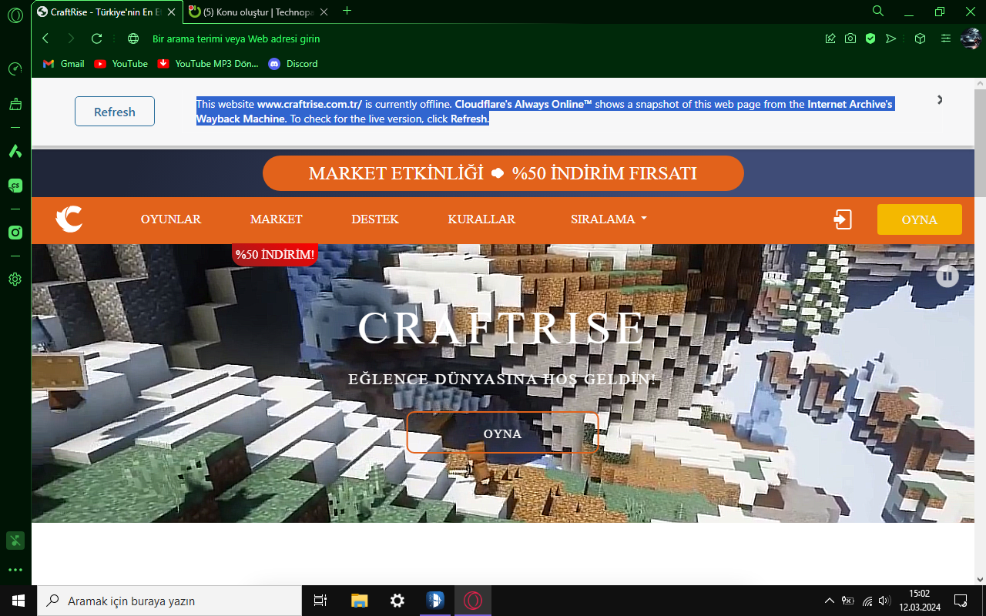The image size is (986, 616).
Task: Show hidden system tray icons
Action: pyautogui.click(x=829, y=601)
